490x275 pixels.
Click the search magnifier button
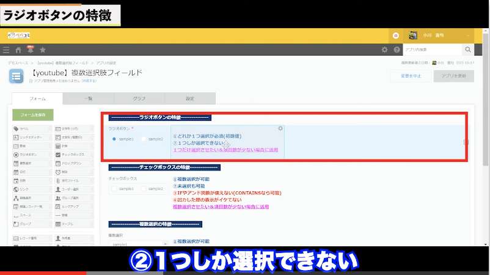pyautogui.click(x=468, y=50)
